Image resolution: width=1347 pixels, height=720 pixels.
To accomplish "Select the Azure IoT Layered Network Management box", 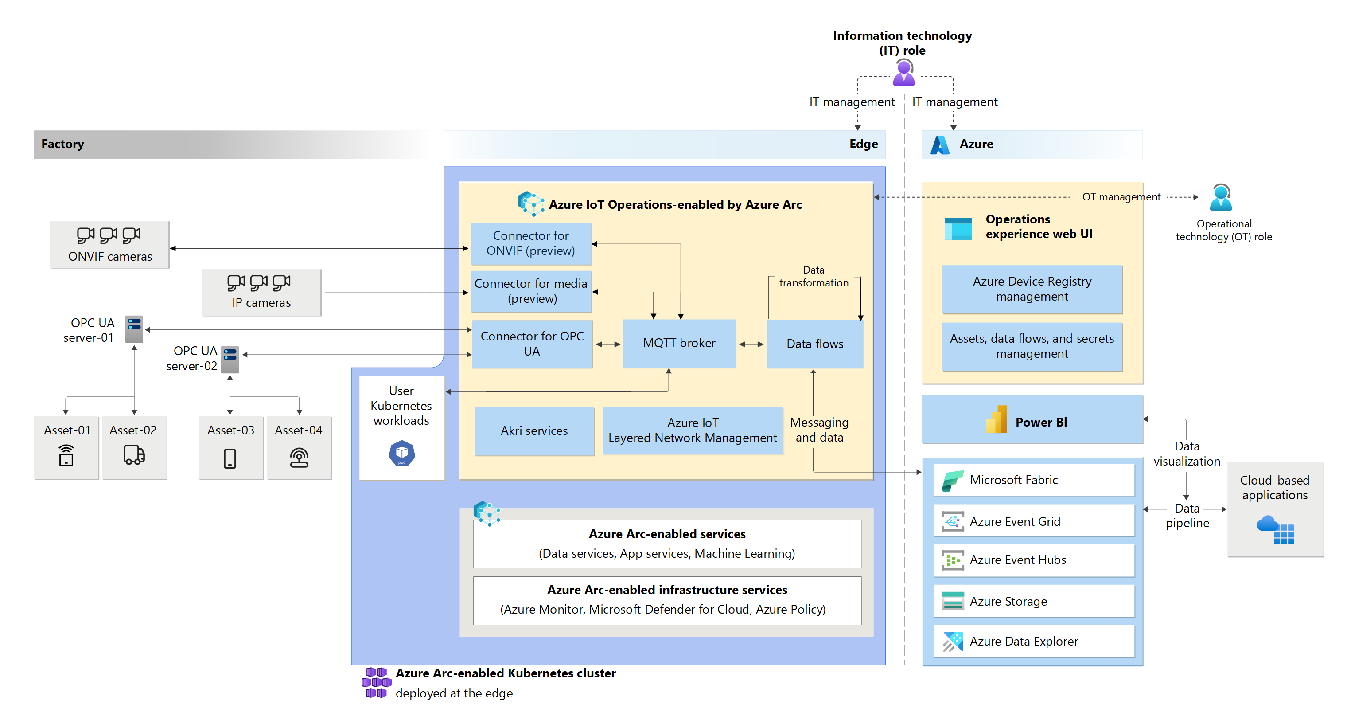I will tap(692, 430).
